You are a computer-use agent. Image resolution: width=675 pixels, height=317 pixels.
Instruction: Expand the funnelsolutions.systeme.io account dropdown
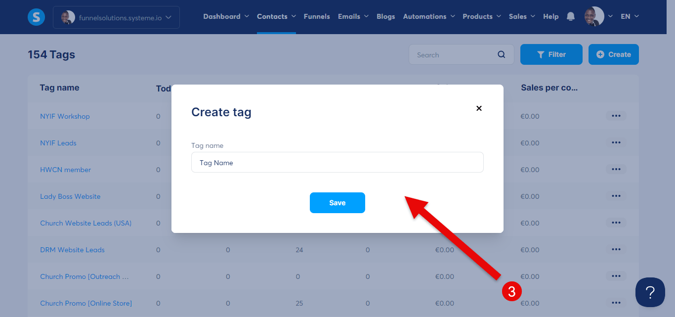pos(116,17)
